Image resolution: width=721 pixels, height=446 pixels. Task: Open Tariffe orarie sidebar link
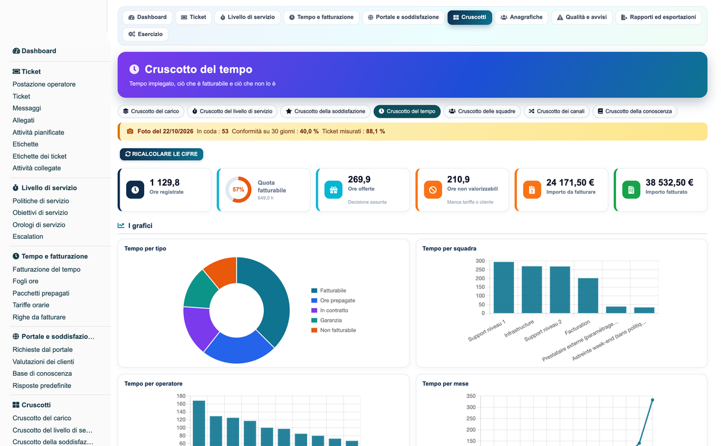(31, 306)
